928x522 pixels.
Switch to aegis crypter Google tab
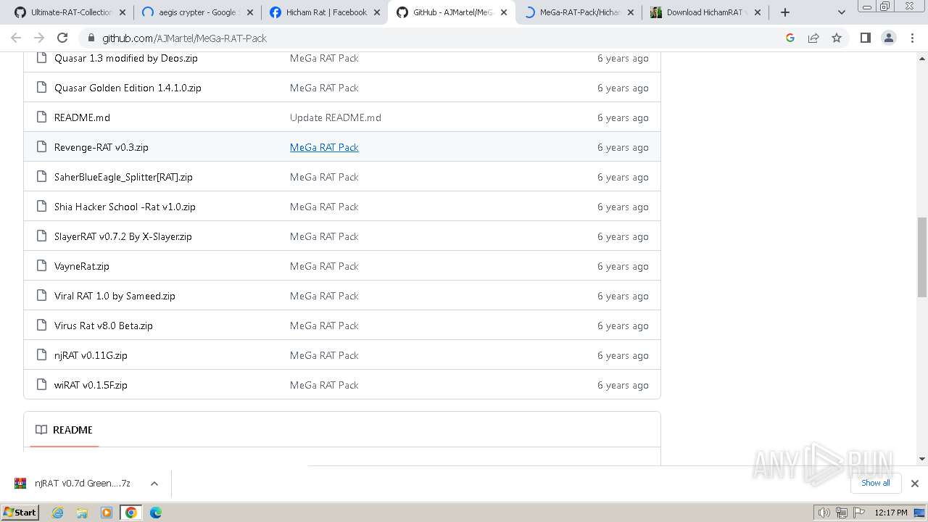click(197, 12)
